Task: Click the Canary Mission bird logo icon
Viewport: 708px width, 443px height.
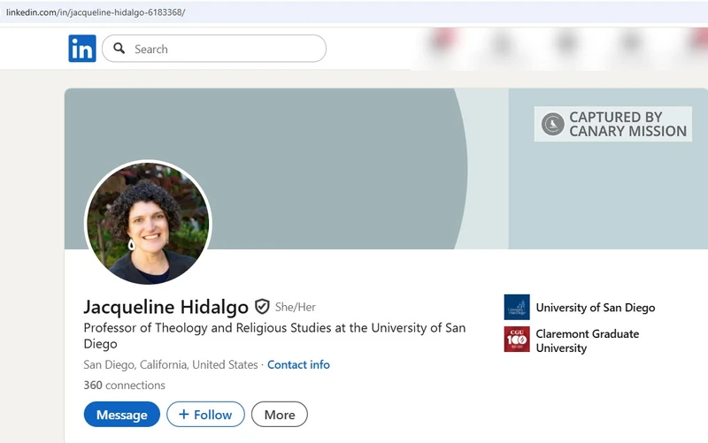Action: coord(553,124)
